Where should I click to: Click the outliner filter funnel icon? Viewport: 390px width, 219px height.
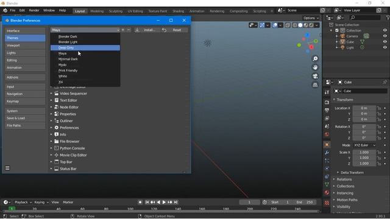(388, 18)
